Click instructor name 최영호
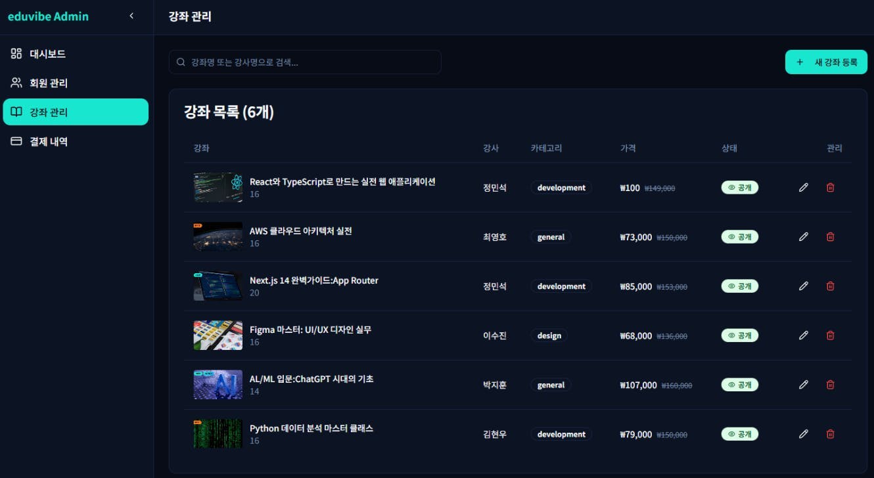874x478 pixels. [x=495, y=237]
